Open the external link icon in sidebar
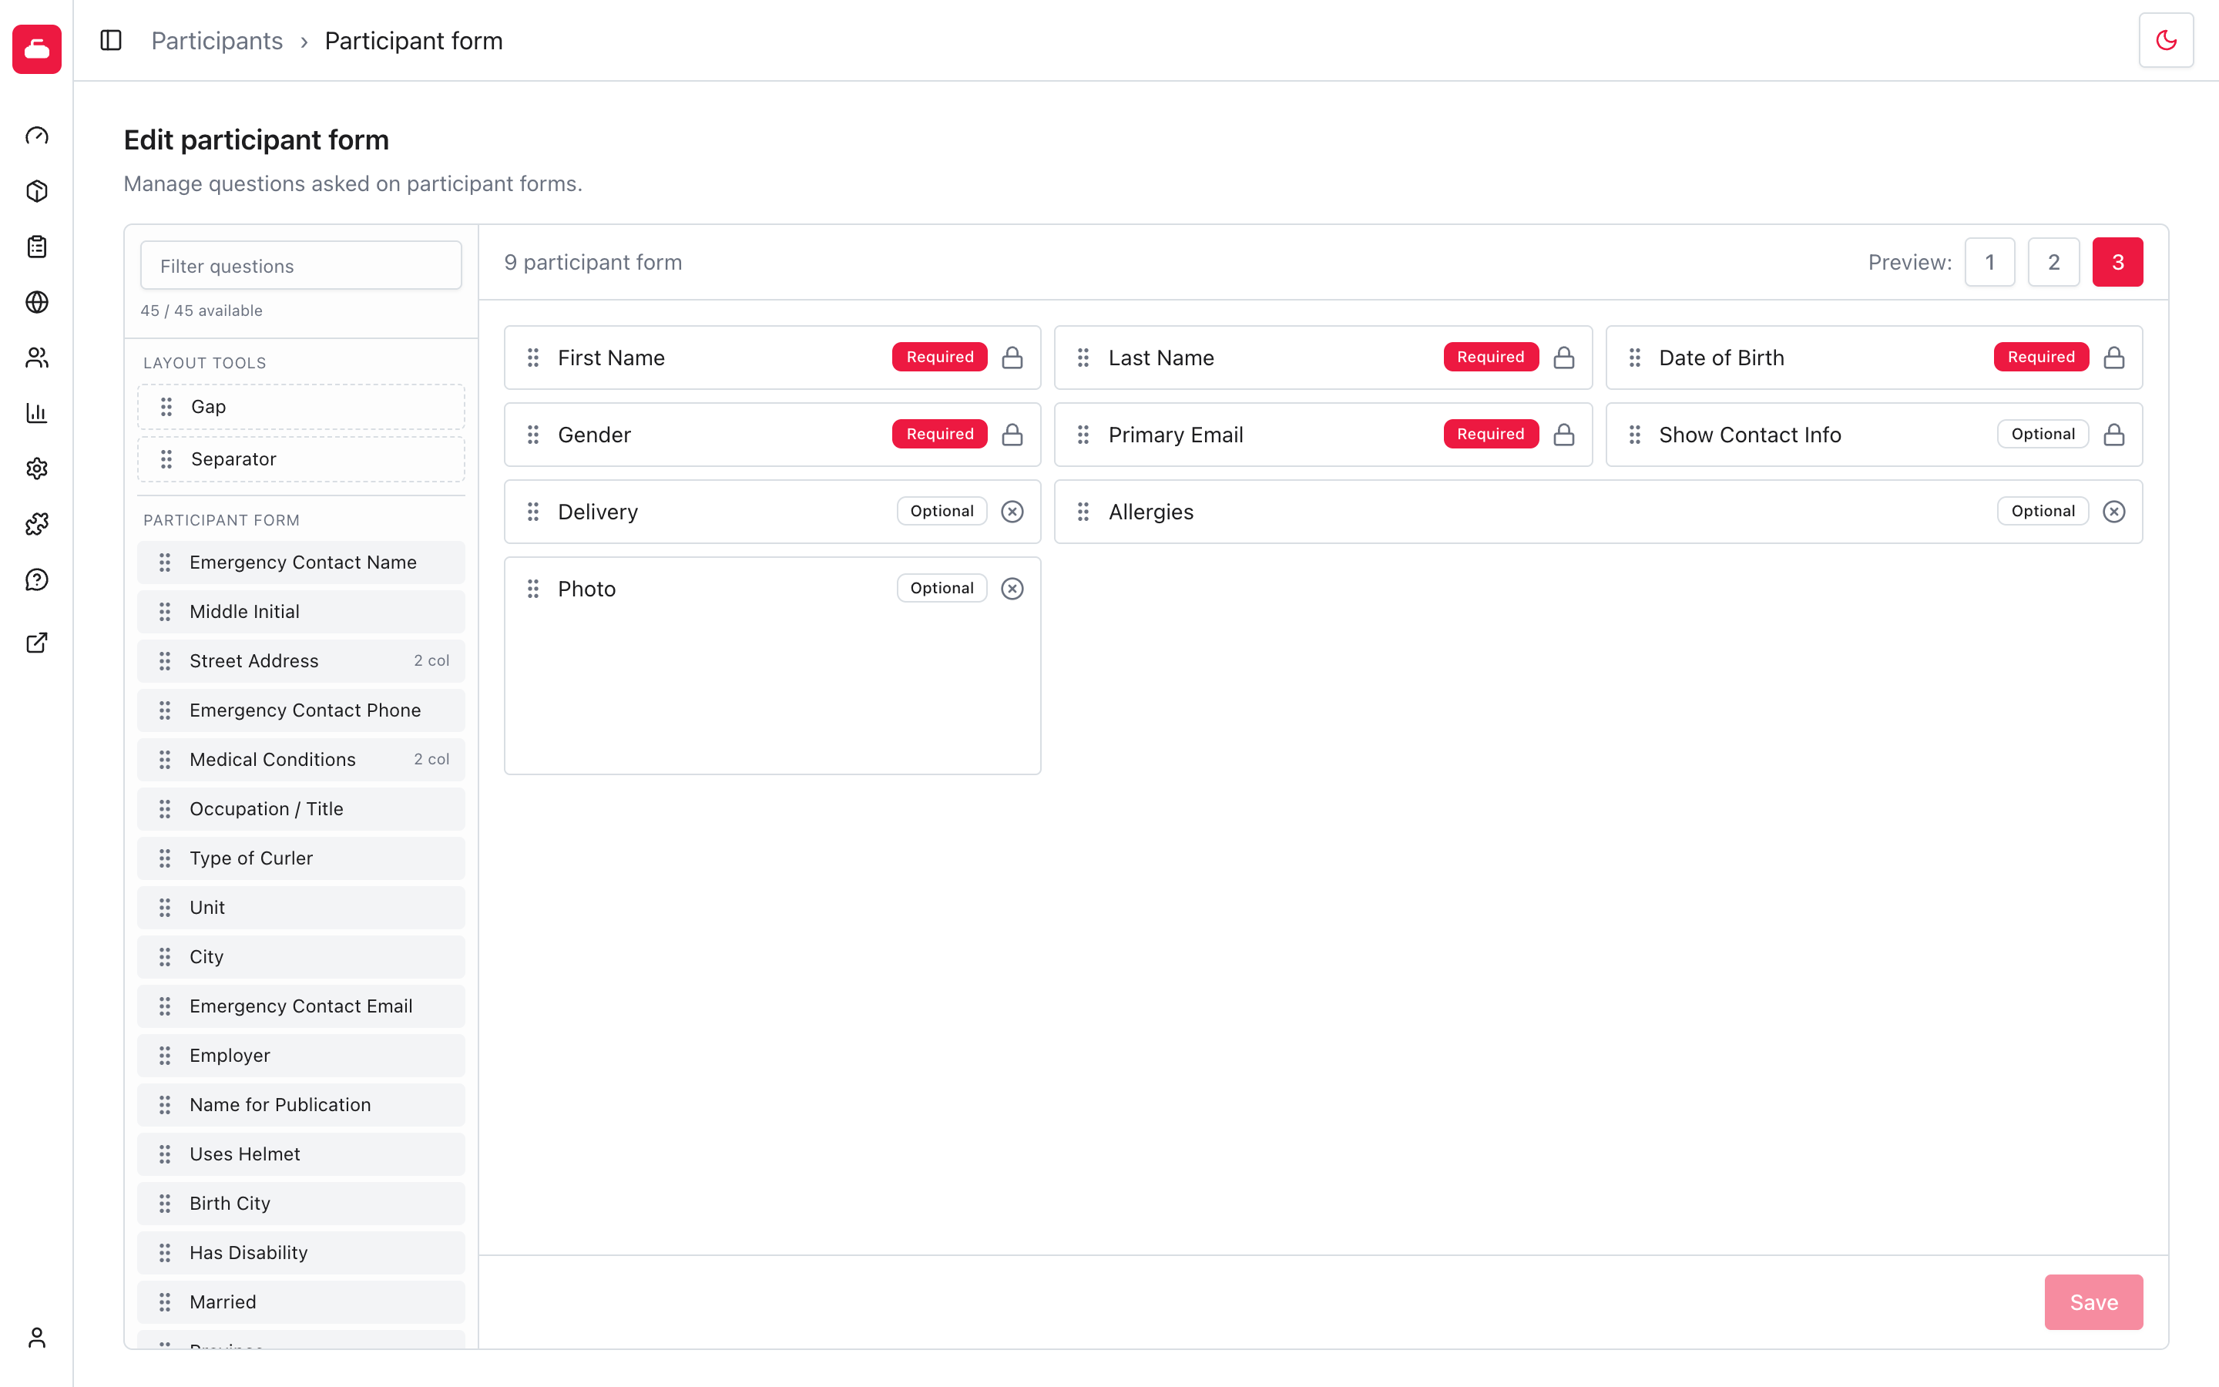2219x1387 pixels. pos(37,643)
